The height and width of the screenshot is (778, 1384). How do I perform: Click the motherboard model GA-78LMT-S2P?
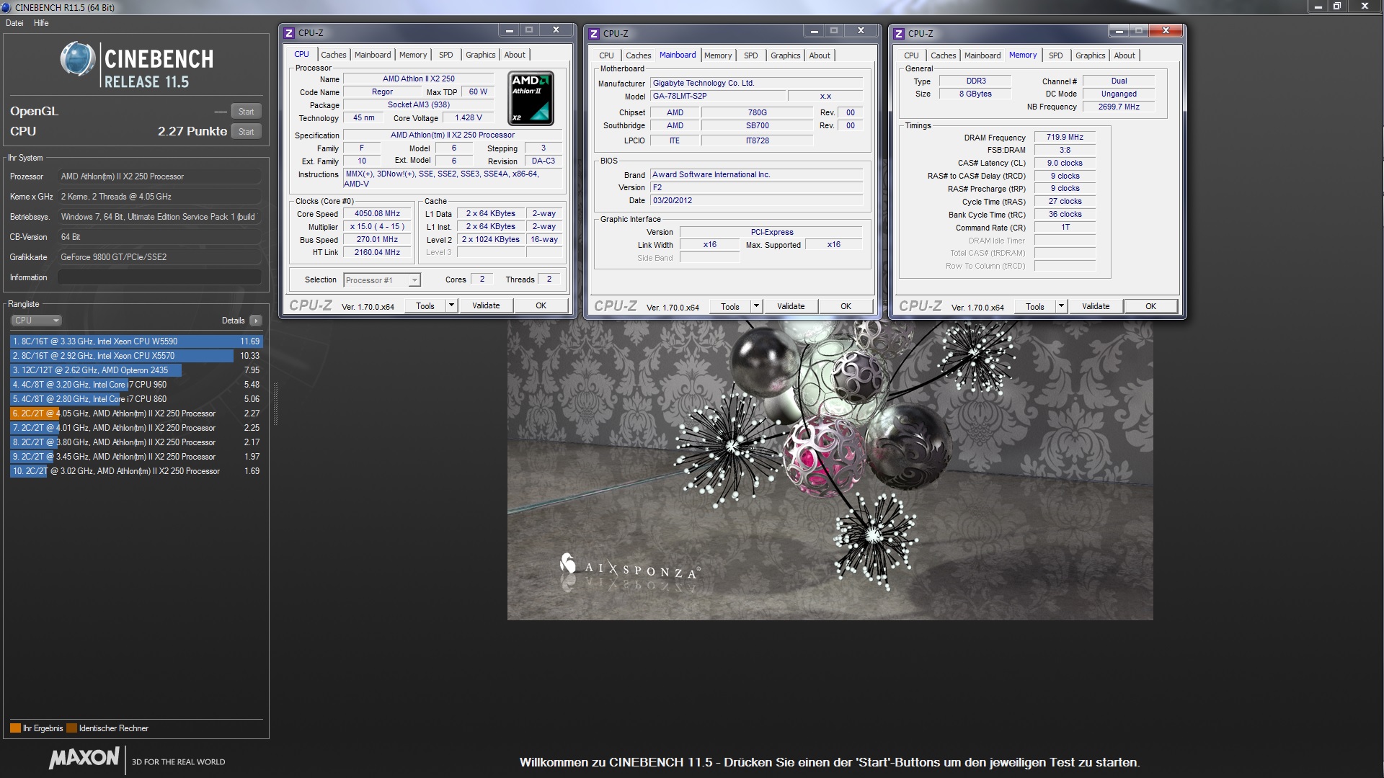pyautogui.click(x=717, y=96)
